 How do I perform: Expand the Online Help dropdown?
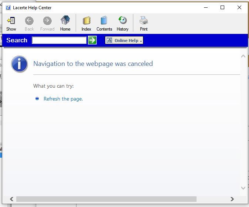pyautogui.click(x=124, y=41)
